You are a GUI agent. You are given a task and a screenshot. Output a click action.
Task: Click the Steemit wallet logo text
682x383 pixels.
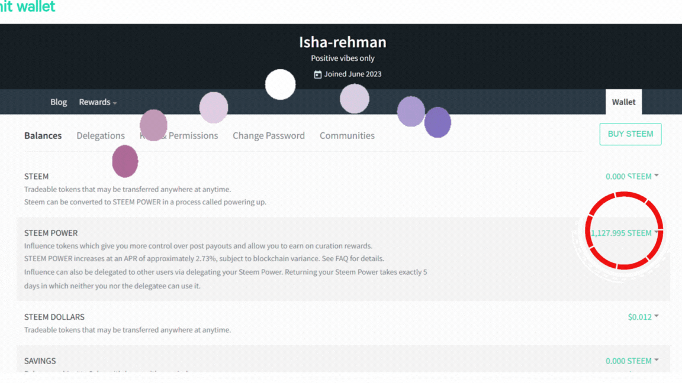coord(27,6)
